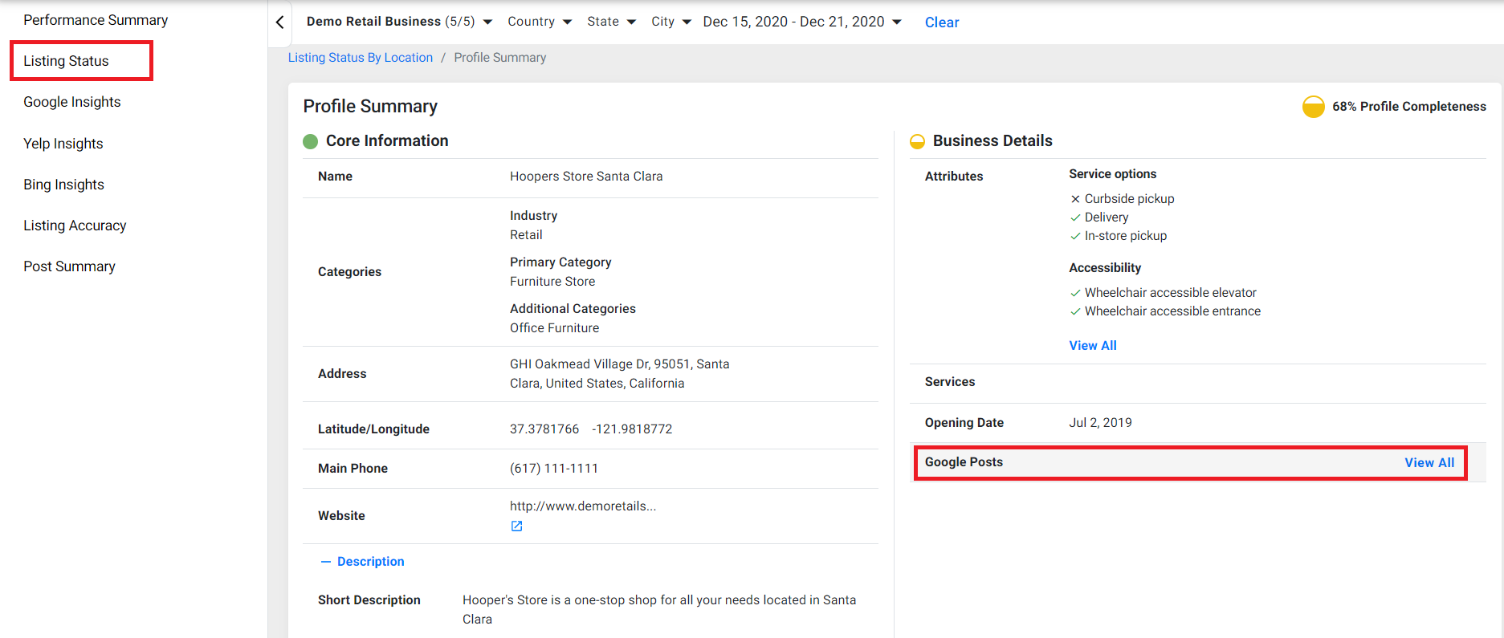Click the Accessibility heading

1105,268
